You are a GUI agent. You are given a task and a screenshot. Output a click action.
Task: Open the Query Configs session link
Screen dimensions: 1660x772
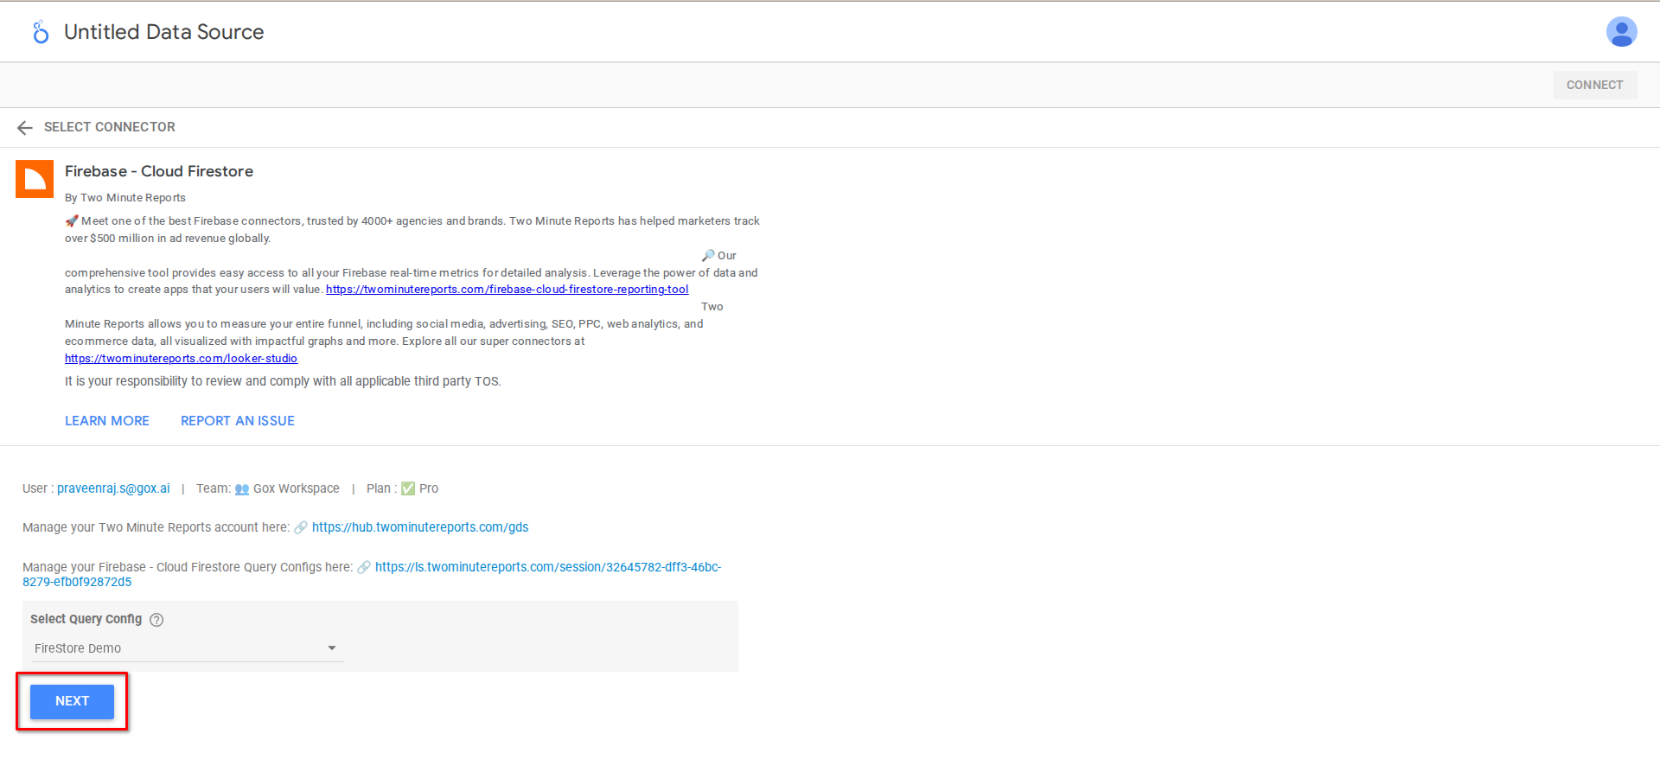click(x=547, y=567)
